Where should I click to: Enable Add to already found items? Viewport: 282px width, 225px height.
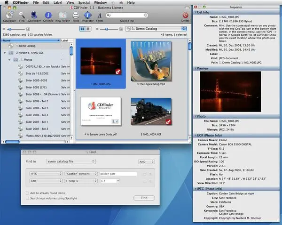27,193
